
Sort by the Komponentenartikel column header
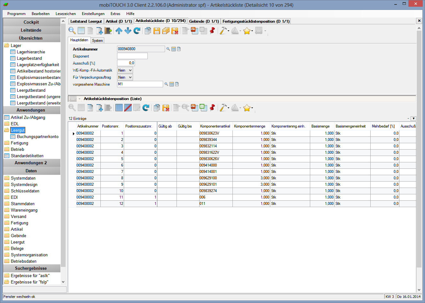pos(215,126)
